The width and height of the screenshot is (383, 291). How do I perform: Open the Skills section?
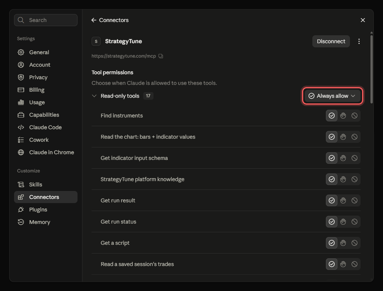pyautogui.click(x=46, y=185)
